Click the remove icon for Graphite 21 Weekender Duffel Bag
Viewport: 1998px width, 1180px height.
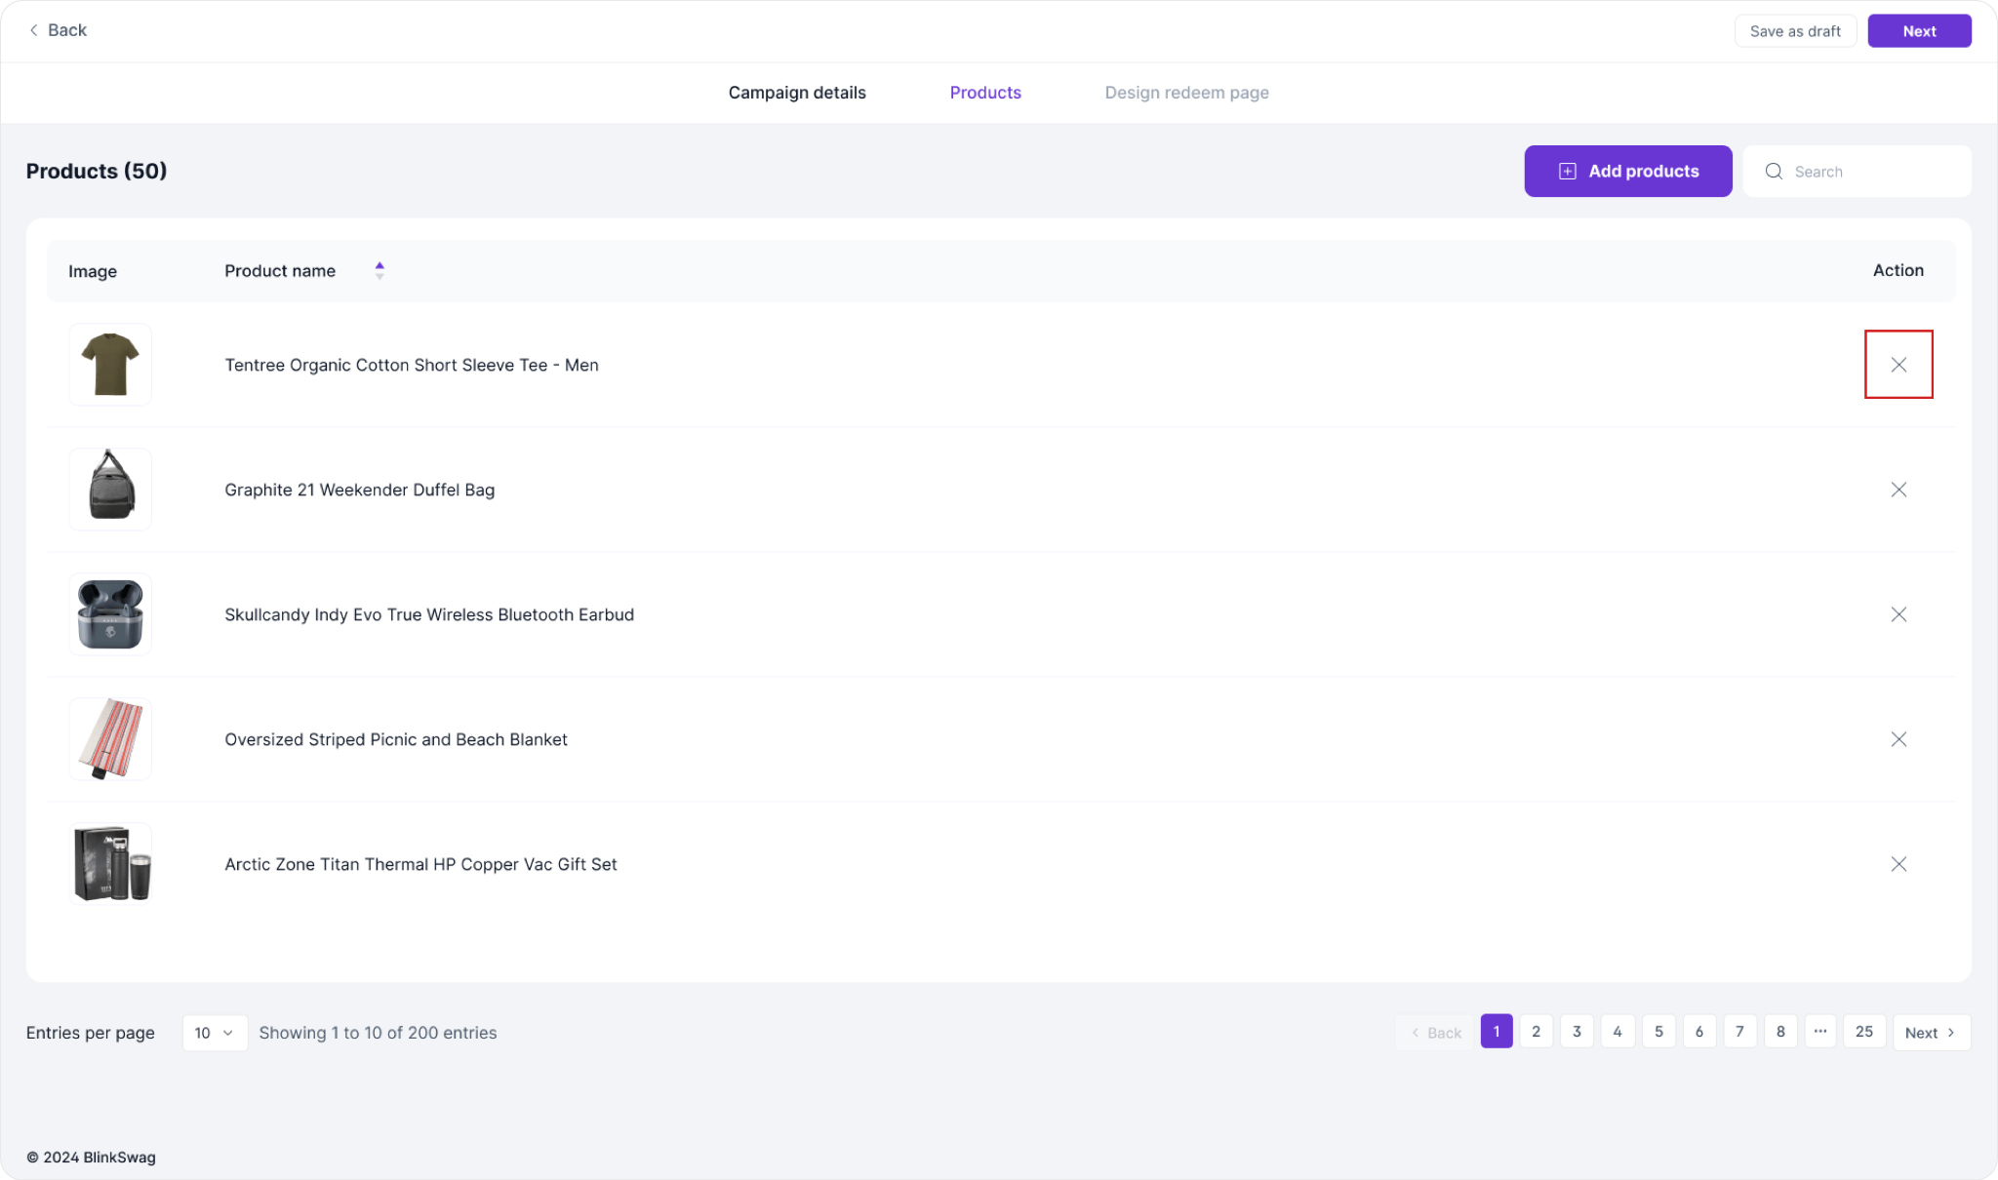click(1898, 489)
